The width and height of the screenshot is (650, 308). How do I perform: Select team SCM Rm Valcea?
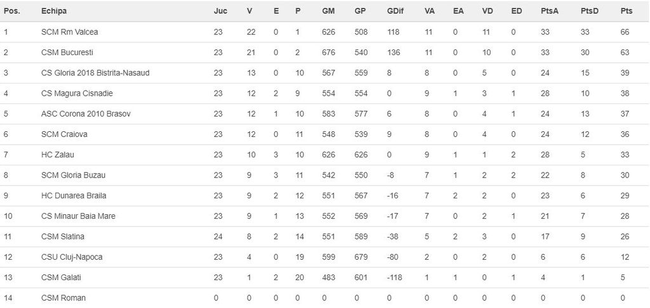tap(70, 32)
